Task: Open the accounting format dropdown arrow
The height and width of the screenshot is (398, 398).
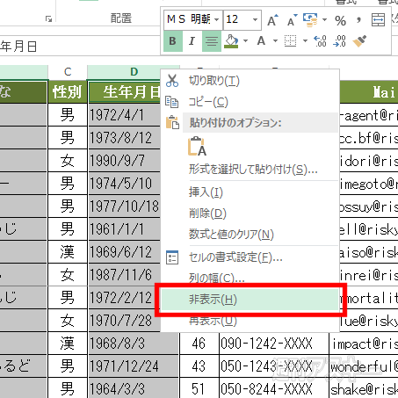Action: [324, 20]
